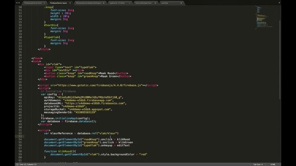The height and width of the screenshot is (166, 296).
Task: Click the "Initialize Firebase" comment
Action: (58, 91)
